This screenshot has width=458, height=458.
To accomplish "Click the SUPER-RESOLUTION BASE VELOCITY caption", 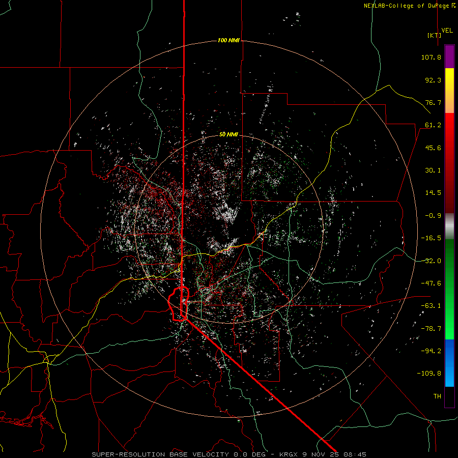I will [160, 454].
